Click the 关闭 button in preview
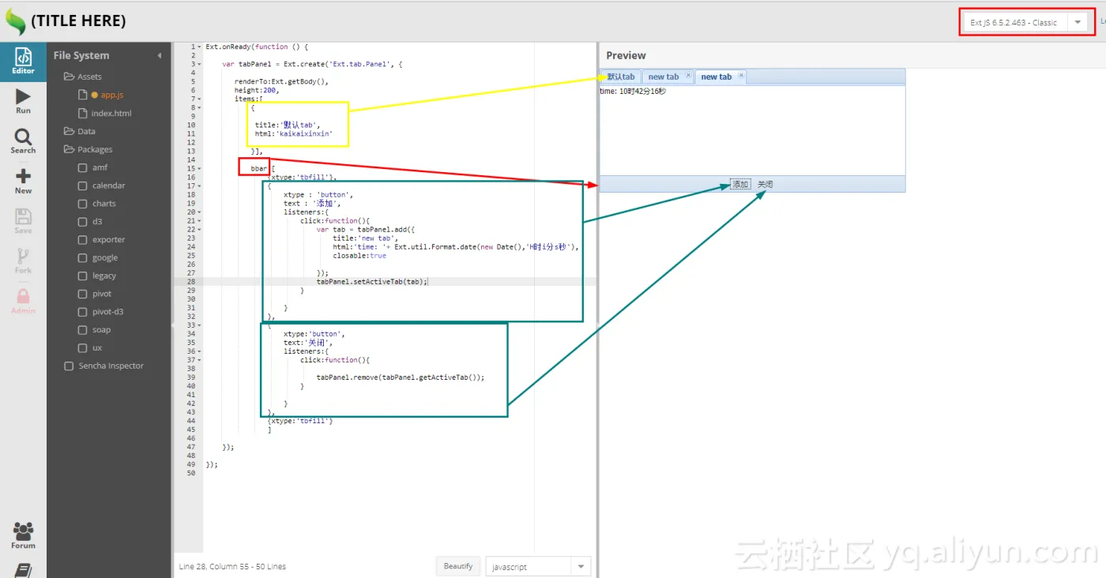Image resolution: width=1106 pixels, height=578 pixels. click(766, 184)
